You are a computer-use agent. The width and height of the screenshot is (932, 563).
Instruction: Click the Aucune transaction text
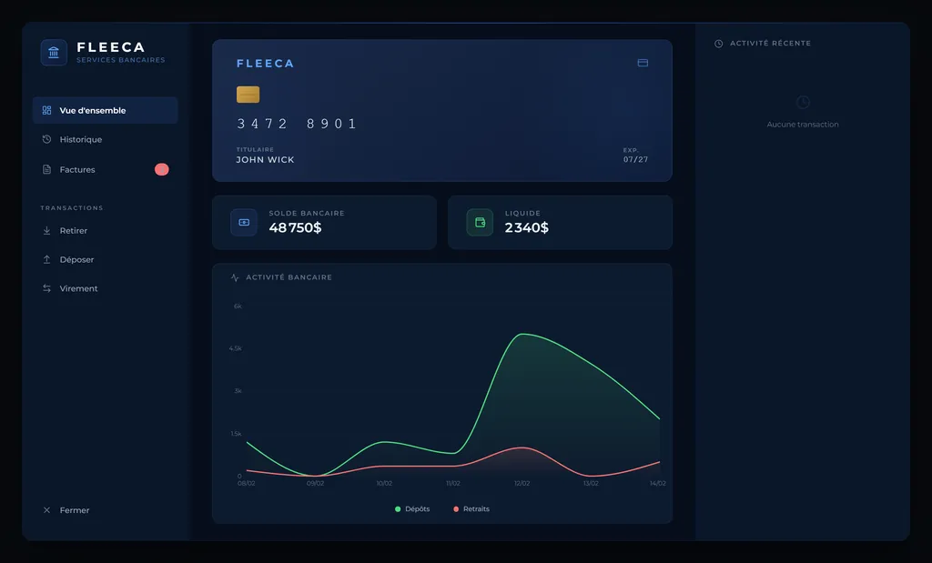click(803, 124)
